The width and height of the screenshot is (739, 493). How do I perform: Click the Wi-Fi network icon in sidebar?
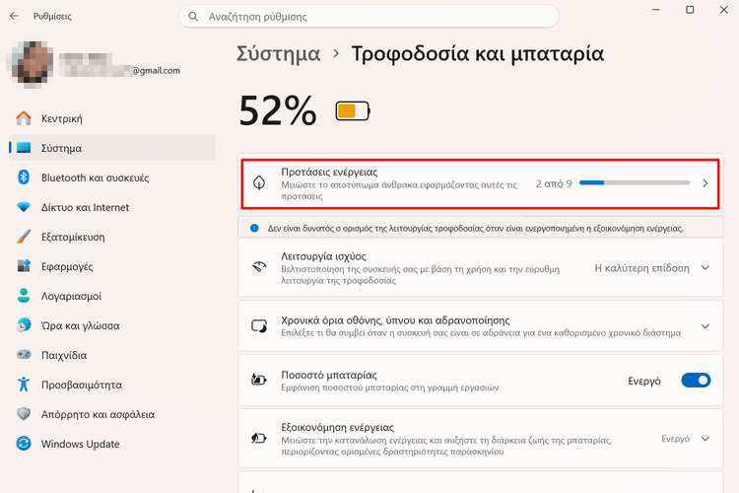(24, 207)
